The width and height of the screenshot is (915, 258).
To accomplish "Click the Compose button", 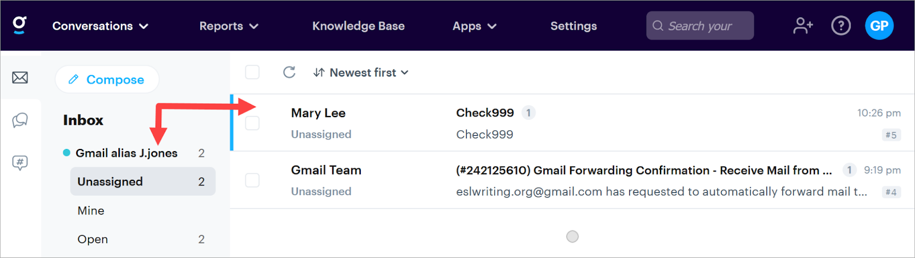I will point(107,80).
